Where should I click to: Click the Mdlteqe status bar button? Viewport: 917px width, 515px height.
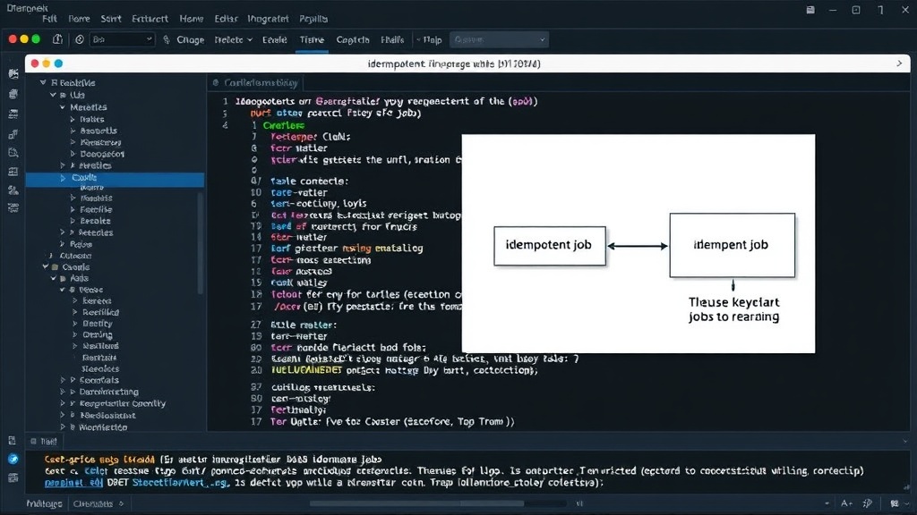(45, 503)
